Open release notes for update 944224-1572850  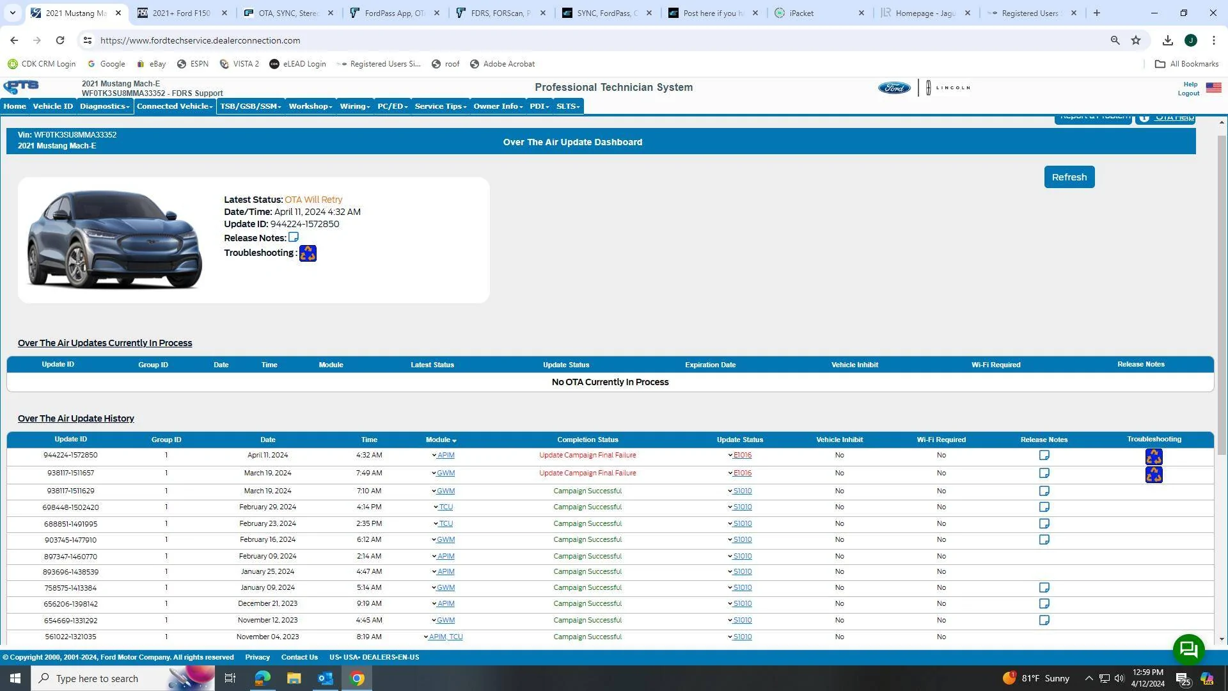click(1044, 456)
